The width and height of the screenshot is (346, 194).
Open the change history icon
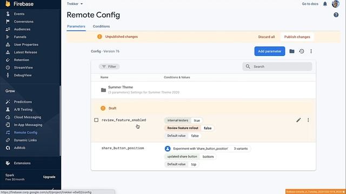point(302,51)
